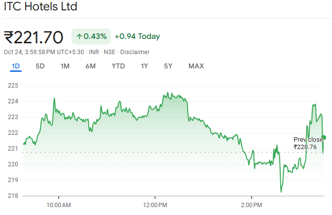Select the 1D time range tab
Image resolution: width=332 pixels, height=215 pixels.
[16, 66]
